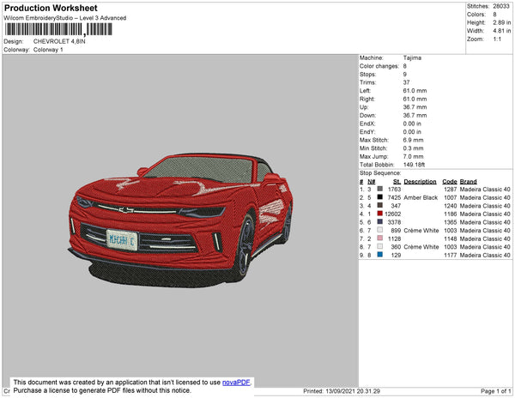Click the blue thread swatch code 1177
Screen dimensions: 515x398
coord(379,255)
